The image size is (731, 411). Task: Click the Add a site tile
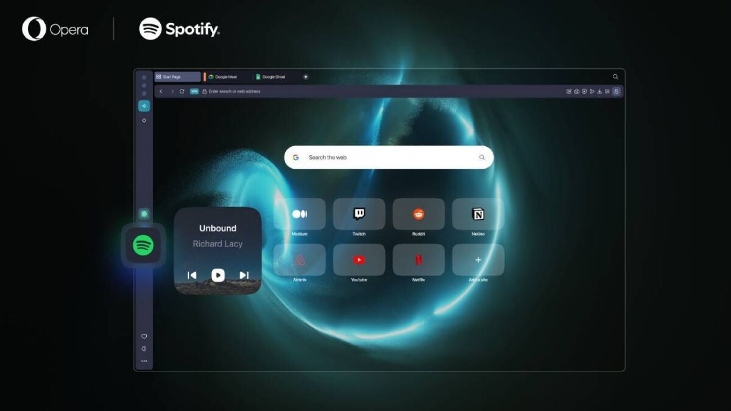478,260
